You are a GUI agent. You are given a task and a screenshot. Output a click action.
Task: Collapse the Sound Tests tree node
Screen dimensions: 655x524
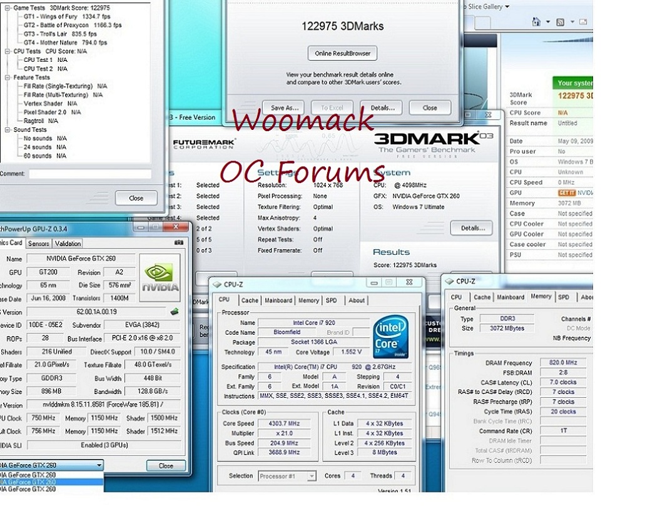tap(8, 130)
